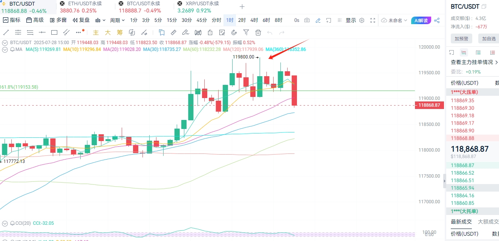Take a chart screenshot with camera icon

(307, 20)
